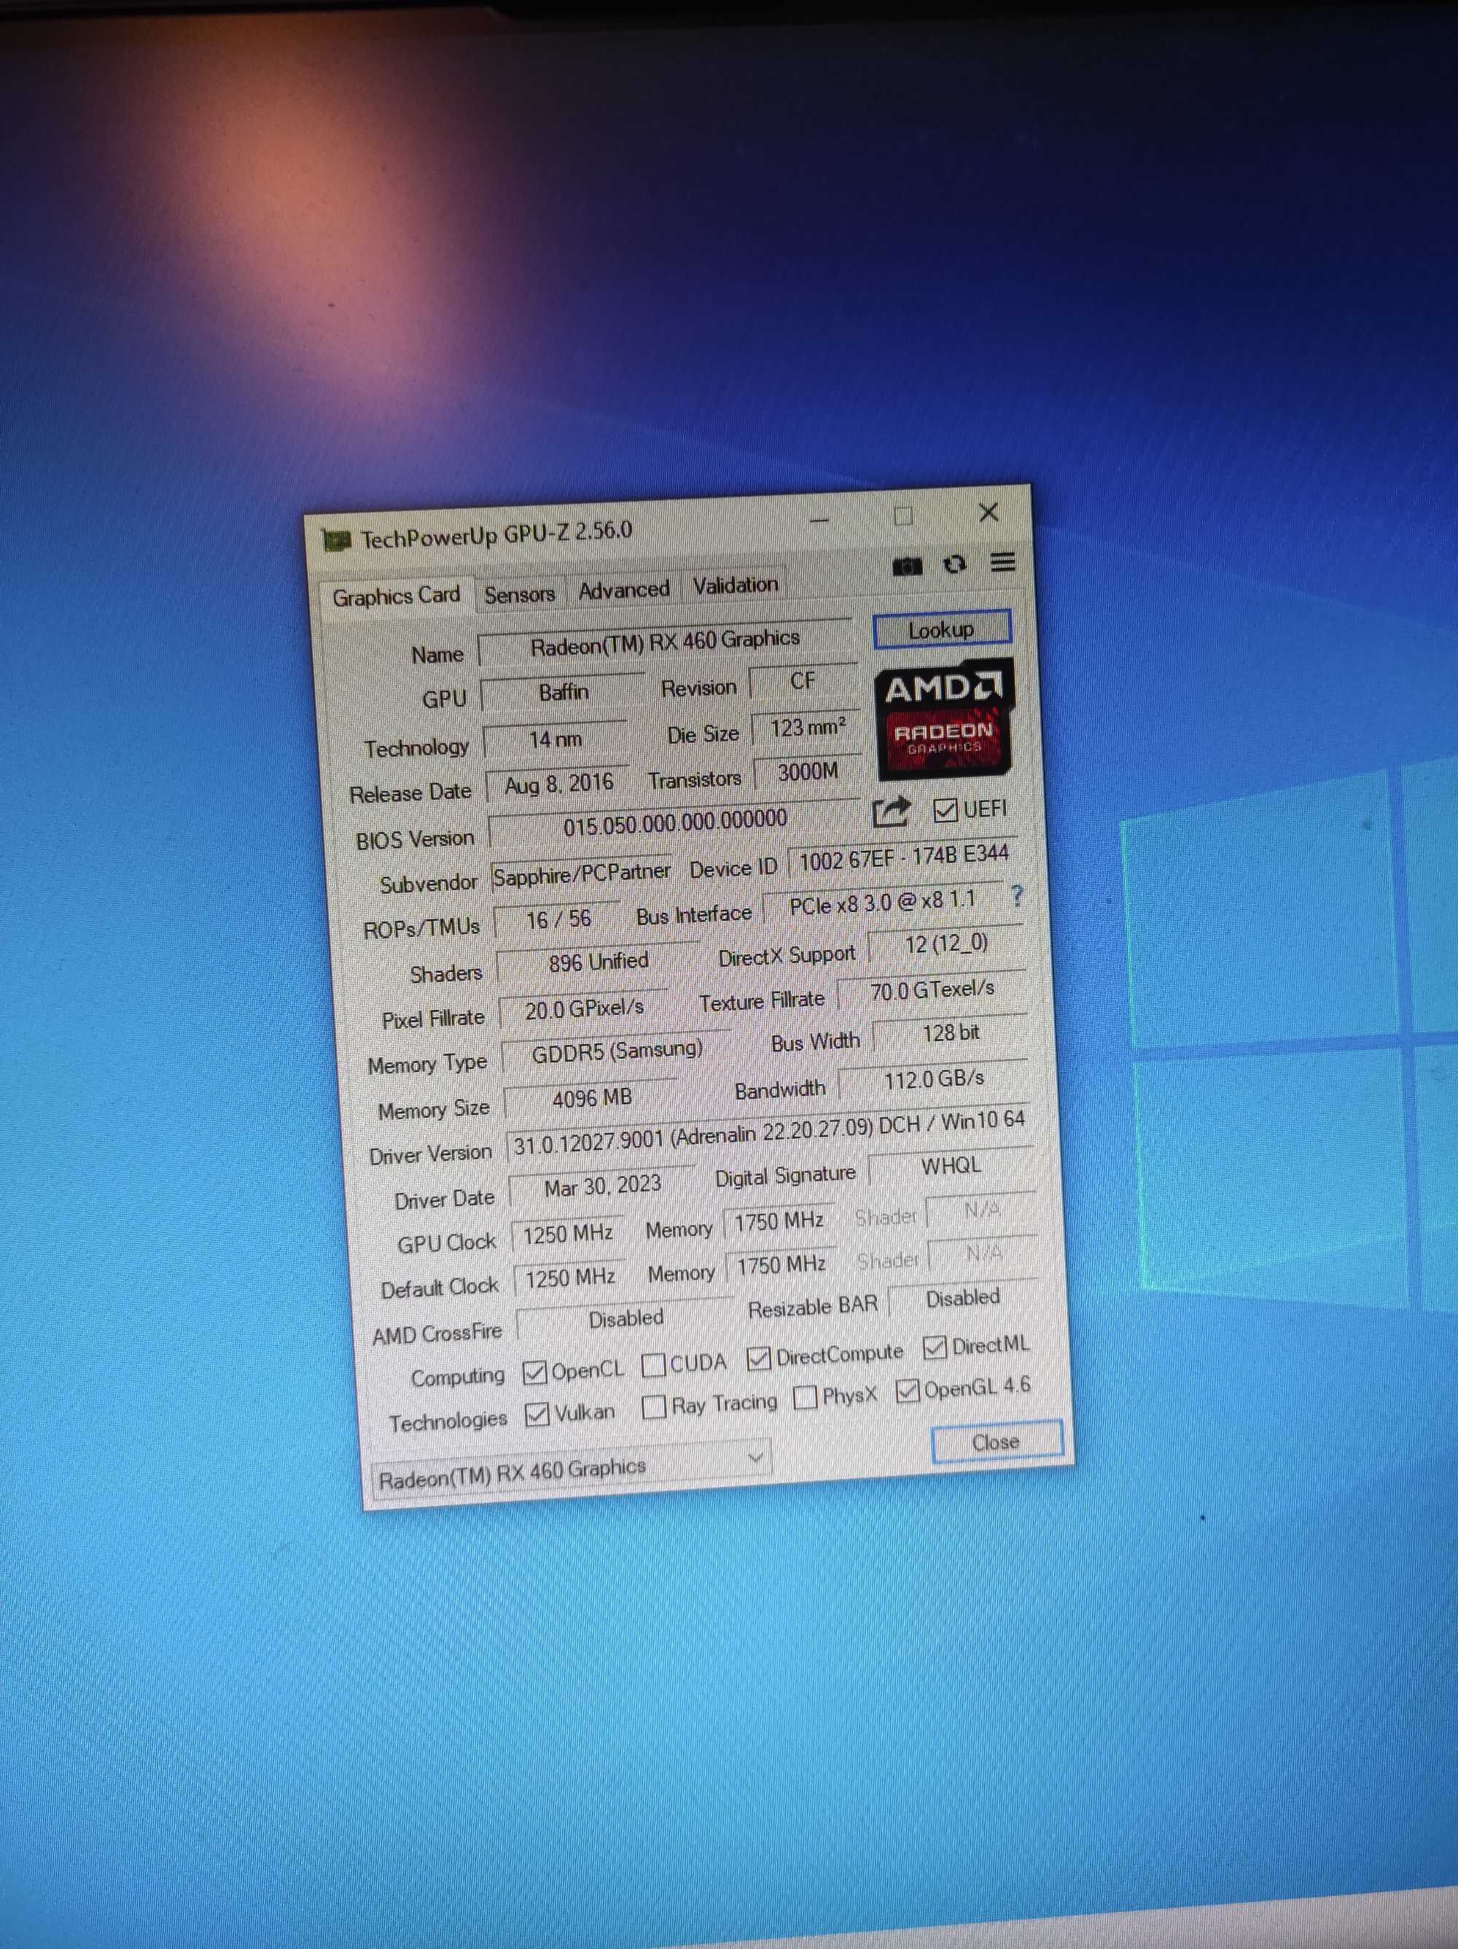Open the Advanced tab

[624, 589]
